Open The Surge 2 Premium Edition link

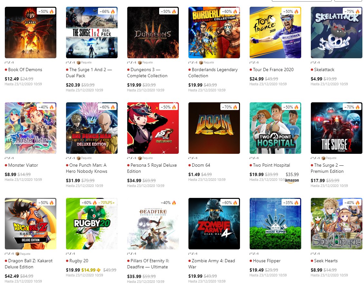[x=327, y=168]
